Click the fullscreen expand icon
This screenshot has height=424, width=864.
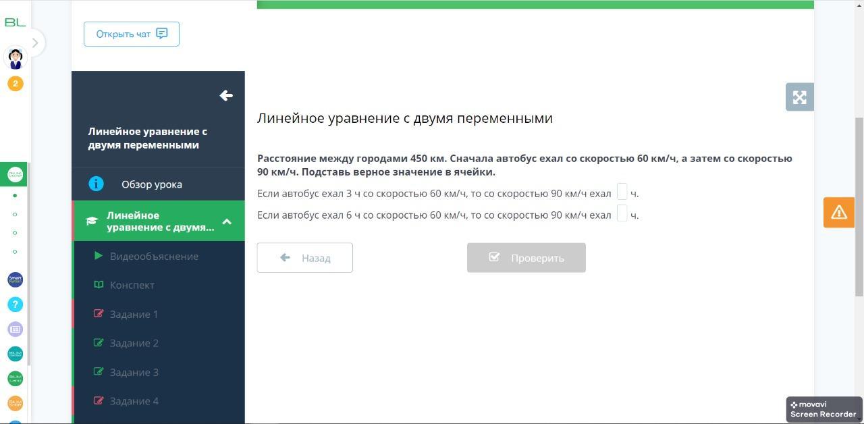point(799,97)
